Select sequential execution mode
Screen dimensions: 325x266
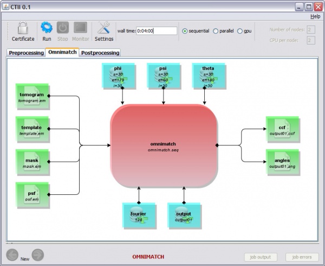click(x=185, y=31)
